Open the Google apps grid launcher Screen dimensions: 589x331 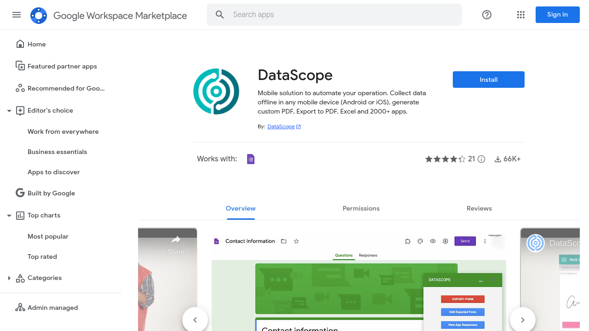click(x=521, y=15)
